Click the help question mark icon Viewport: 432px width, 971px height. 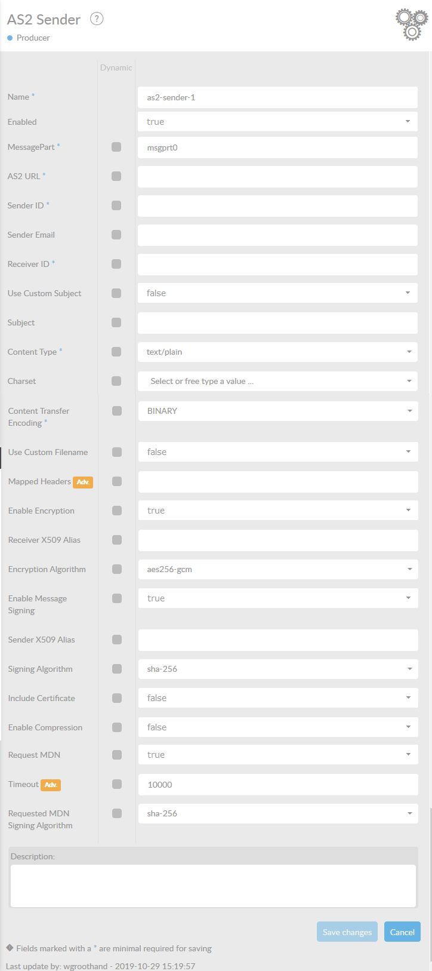click(97, 19)
